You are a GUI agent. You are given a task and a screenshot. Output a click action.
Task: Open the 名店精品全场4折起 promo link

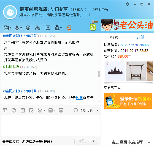click(x=37, y=142)
